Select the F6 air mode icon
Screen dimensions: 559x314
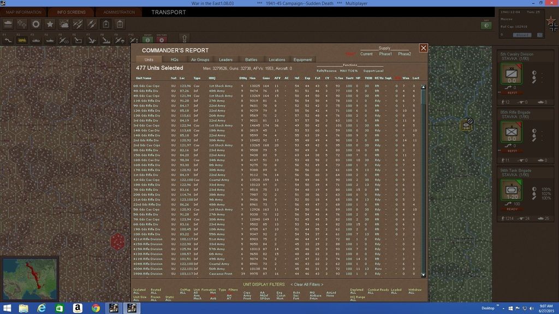coord(78,40)
